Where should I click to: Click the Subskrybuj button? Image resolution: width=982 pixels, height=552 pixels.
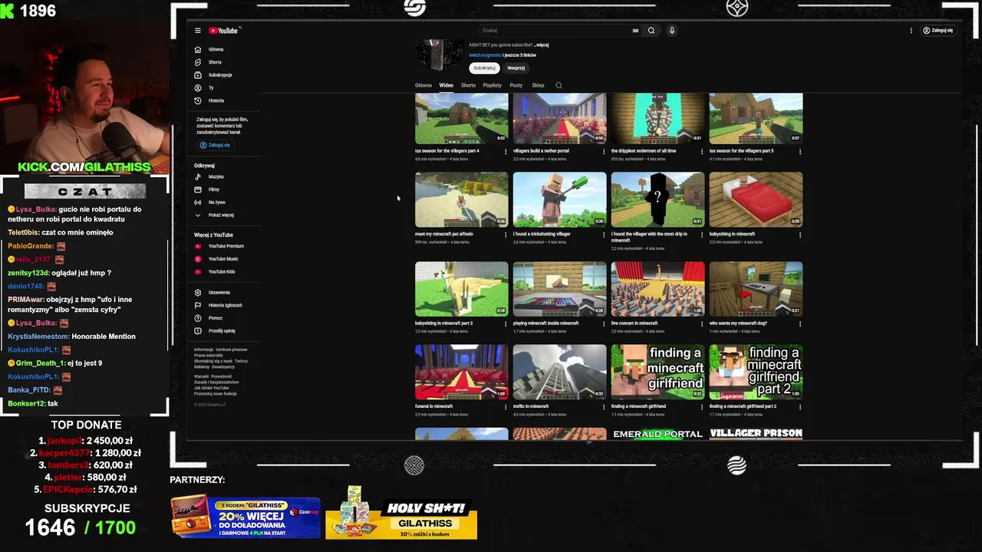[x=484, y=68]
